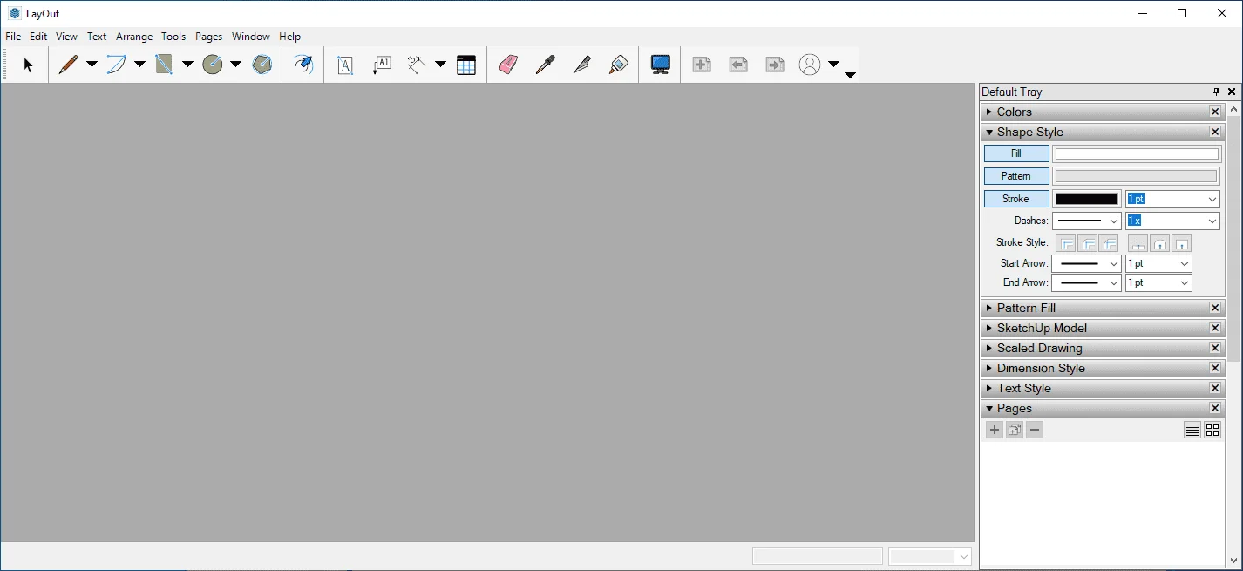Close the Default Tray
Image resolution: width=1243 pixels, height=571 pixels.
[1232, 92]
